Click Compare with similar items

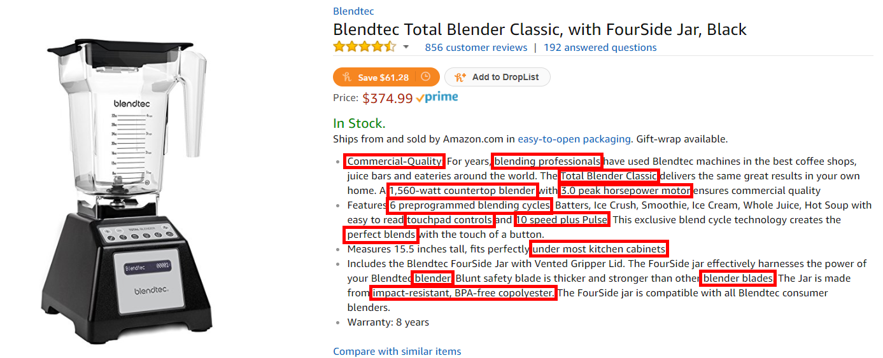[x=397, y=352]
